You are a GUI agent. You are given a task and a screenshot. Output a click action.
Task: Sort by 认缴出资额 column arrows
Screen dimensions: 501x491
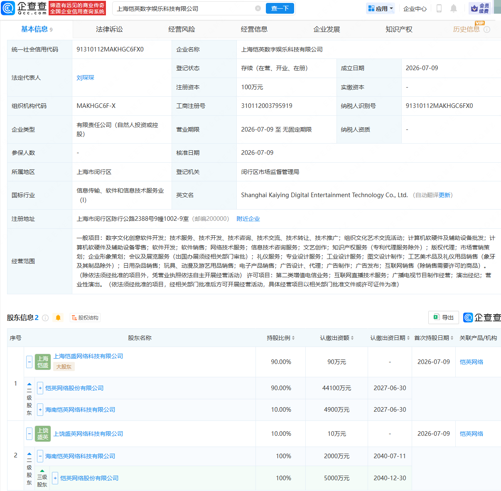click(x=352, y=338)
